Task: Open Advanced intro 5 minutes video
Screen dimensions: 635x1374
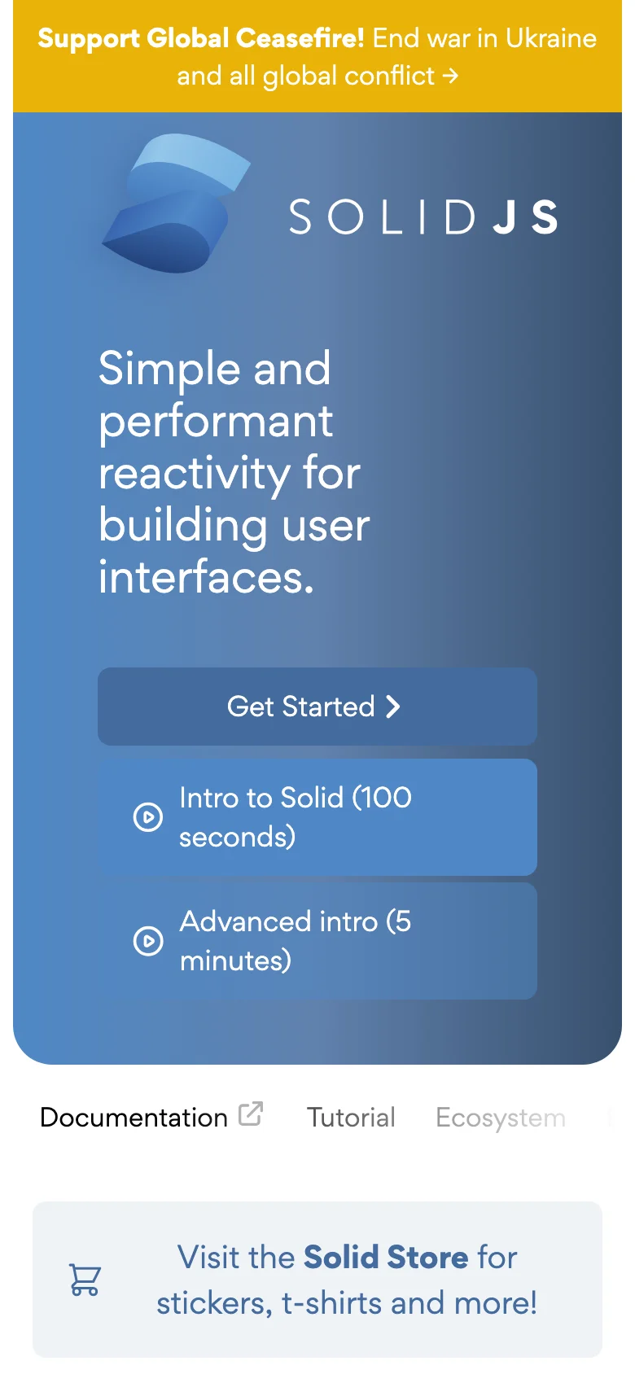Action: 317,941
